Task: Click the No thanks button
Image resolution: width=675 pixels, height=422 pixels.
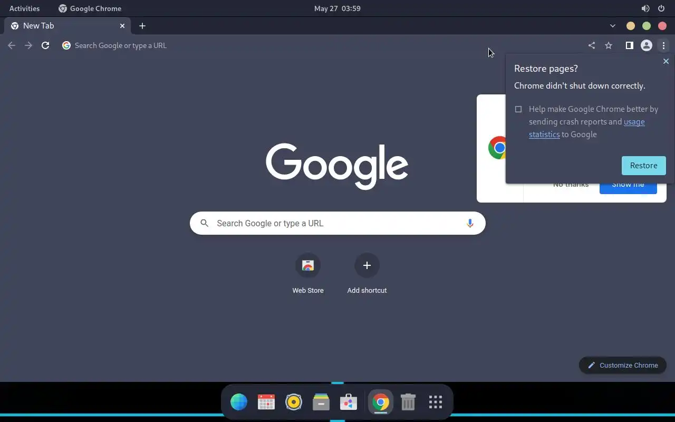Action: 571,185
